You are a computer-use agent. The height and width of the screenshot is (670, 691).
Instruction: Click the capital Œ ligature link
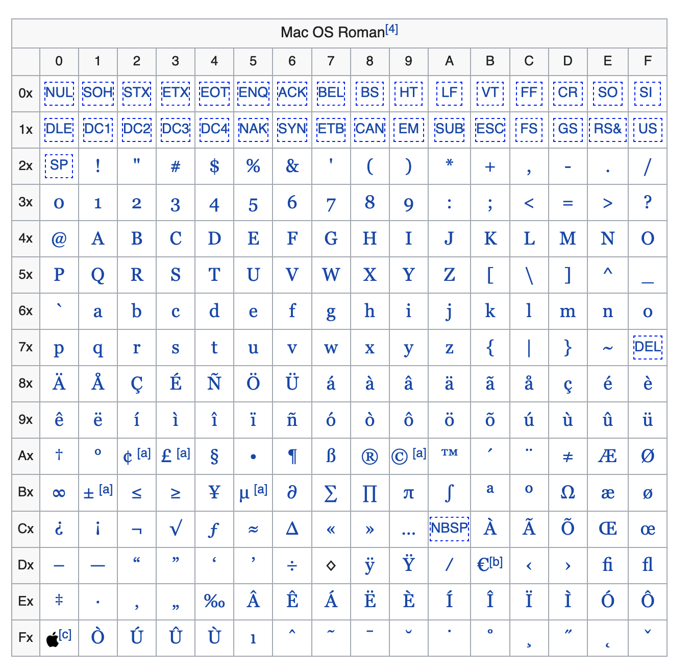(x=608, y=529)
